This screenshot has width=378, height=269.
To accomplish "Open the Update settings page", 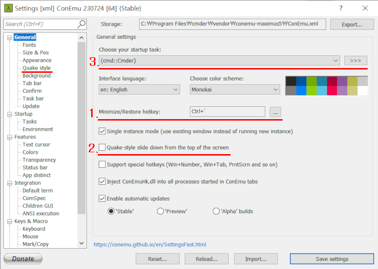I will [31, 106].
